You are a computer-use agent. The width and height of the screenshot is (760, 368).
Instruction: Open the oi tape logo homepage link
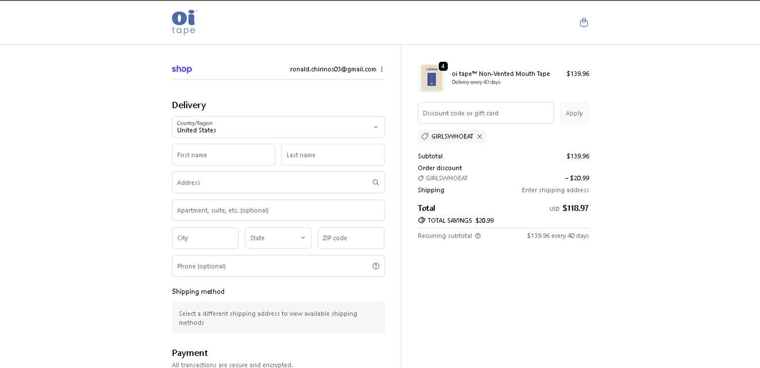coord(184,22)
